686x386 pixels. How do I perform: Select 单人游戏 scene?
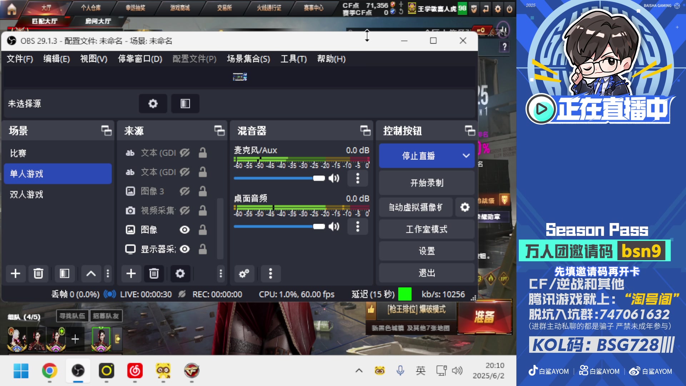coord(58,174)
